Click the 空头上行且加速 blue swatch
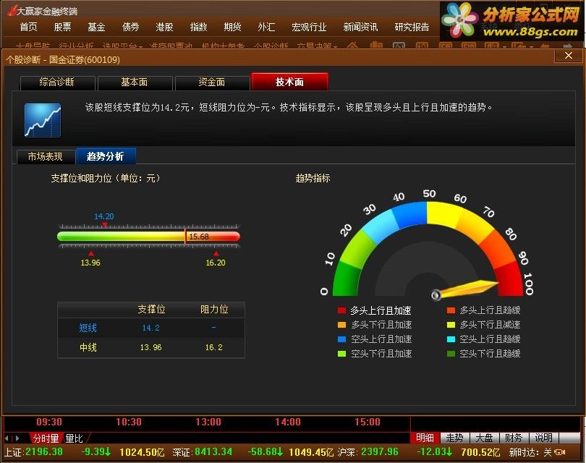Image resolution: width=586 pixels, height=463 pixels. click(x=341, y=339)
